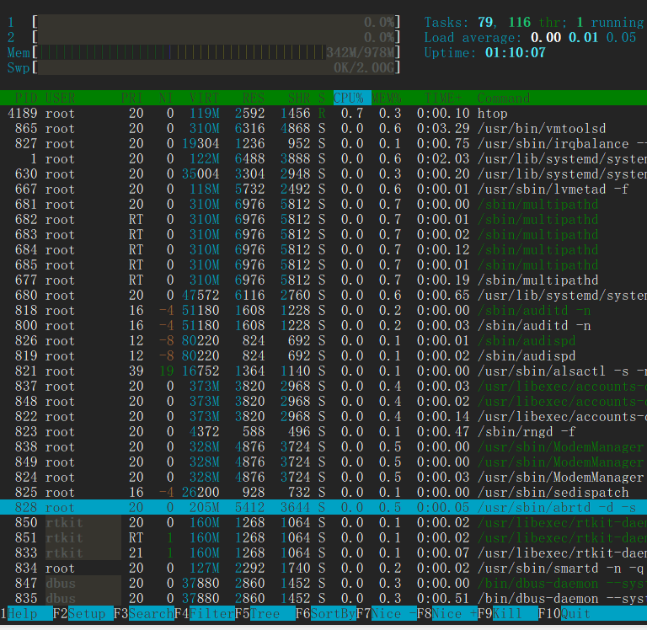Screen dimensions: 647x630
Task: Select the /usr/sbin/lvmetad -f row
Action: coord(323,189)
